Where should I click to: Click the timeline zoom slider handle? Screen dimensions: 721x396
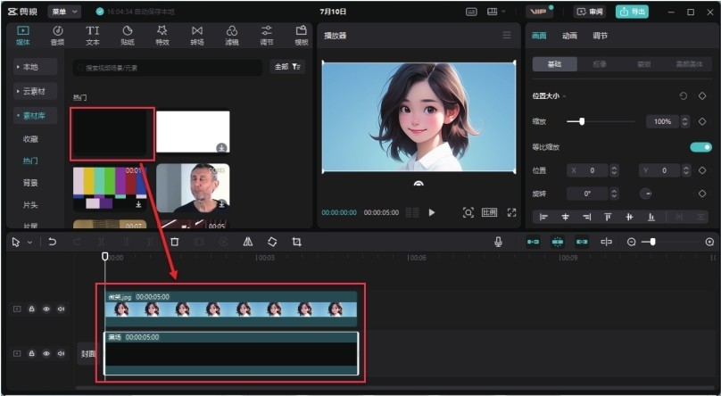[x=652, y=242]
